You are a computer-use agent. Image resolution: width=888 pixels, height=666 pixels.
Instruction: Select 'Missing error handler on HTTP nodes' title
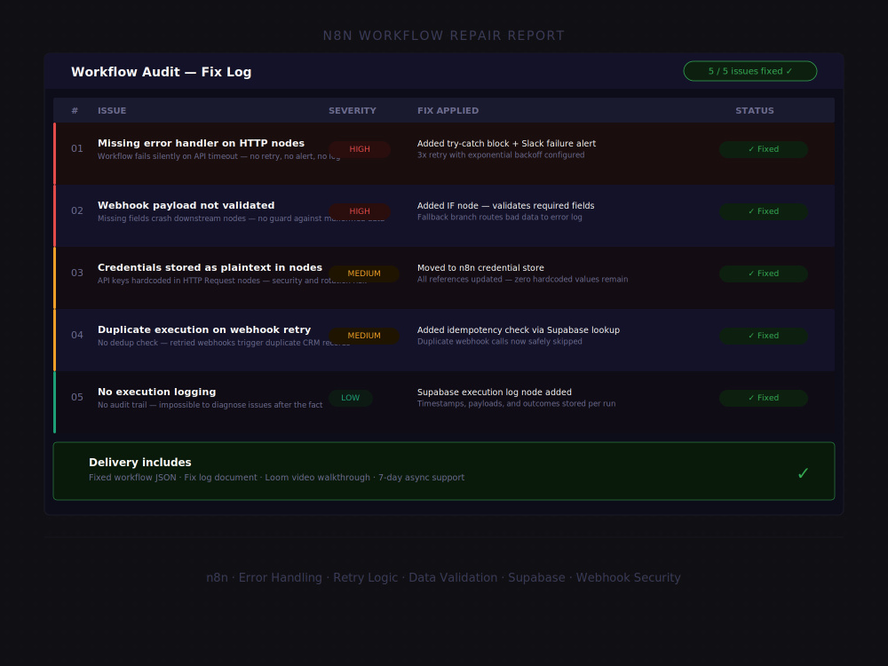coord(201,143)
